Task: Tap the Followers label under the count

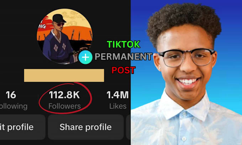Action: coord(64,106)
